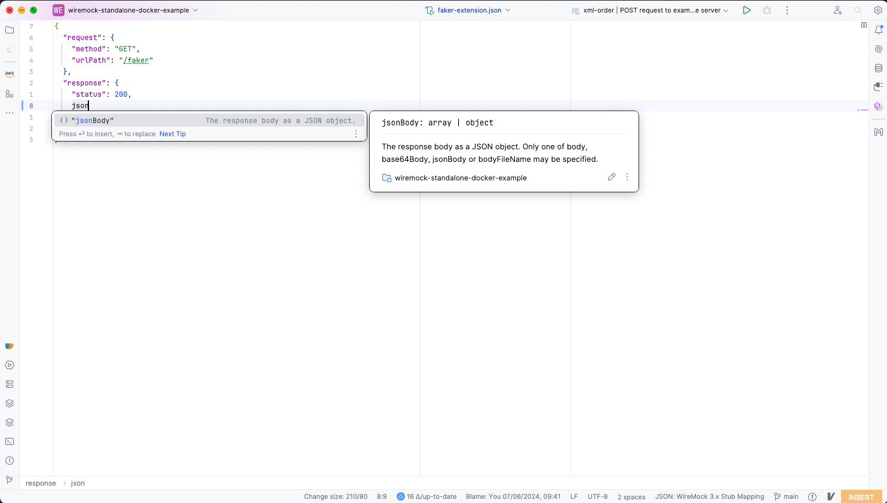Image resolution: width=887 pixels, height=503 pixels.
Task: Change file encoding UTF-8
Action: click(597, 496)
